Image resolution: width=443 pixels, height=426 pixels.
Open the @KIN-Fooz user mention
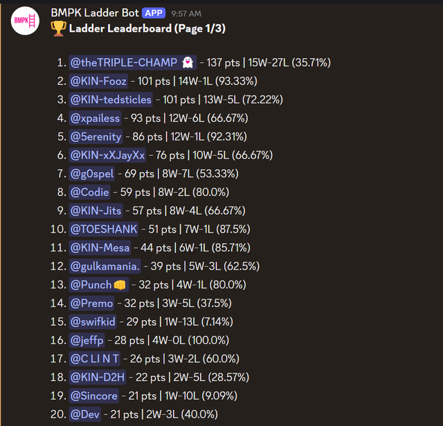[98, 81]
